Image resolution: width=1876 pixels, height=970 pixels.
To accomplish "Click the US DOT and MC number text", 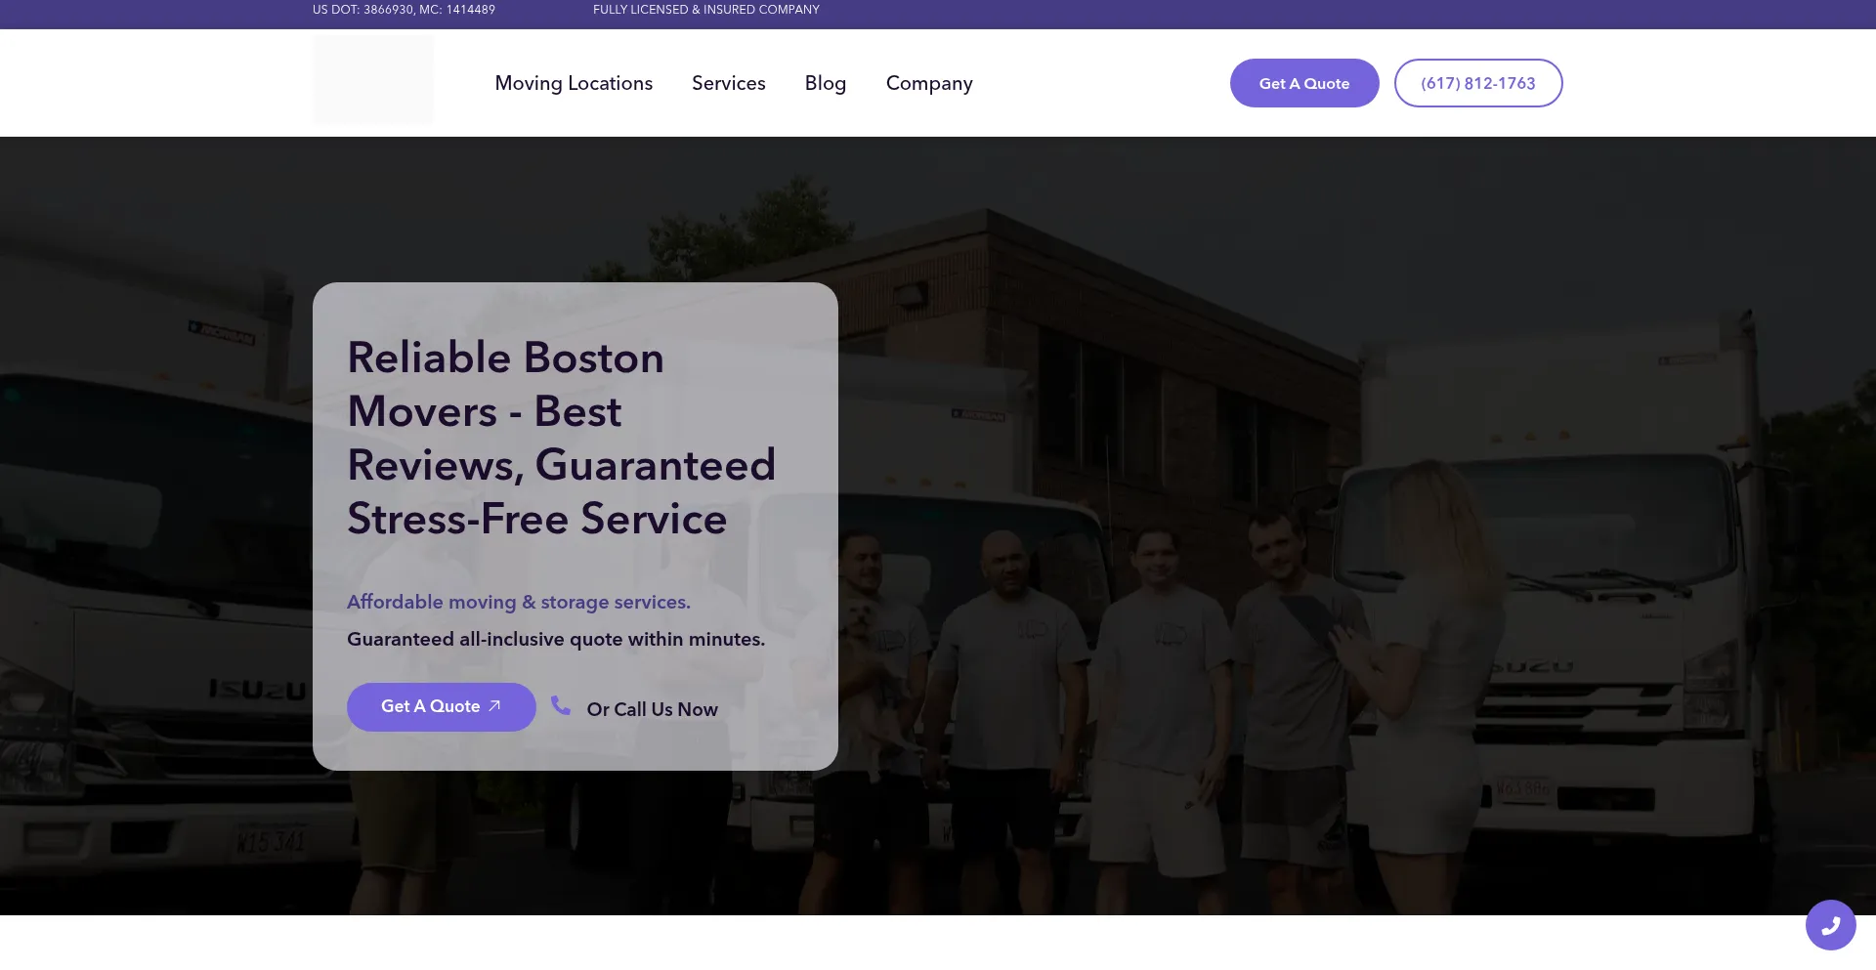I will 404,10.
